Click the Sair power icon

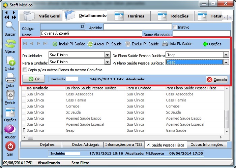[10, 146]
